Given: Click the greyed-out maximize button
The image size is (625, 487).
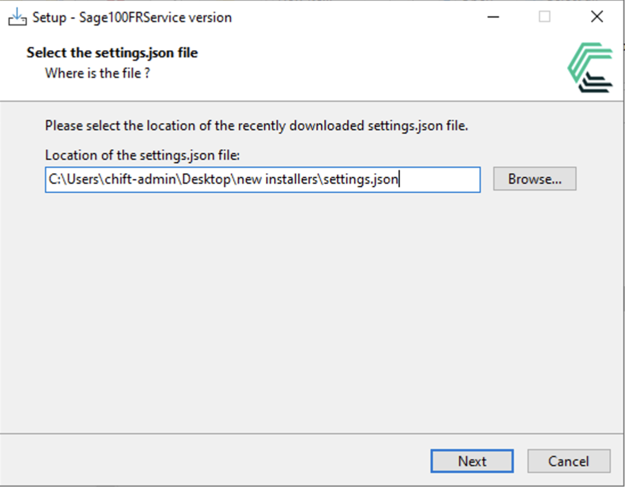Looking at the screenshot, I should (x=544, y=17).
